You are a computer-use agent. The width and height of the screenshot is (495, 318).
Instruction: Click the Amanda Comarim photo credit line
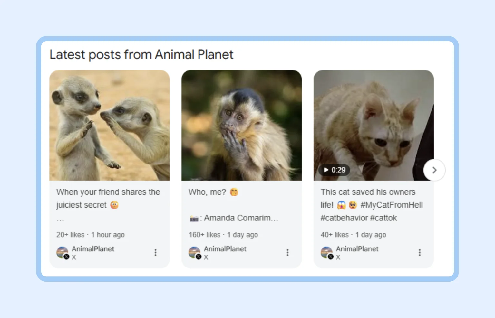(x=234, y=218)
